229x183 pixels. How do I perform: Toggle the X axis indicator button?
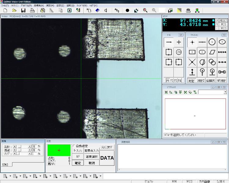[217, 20]
